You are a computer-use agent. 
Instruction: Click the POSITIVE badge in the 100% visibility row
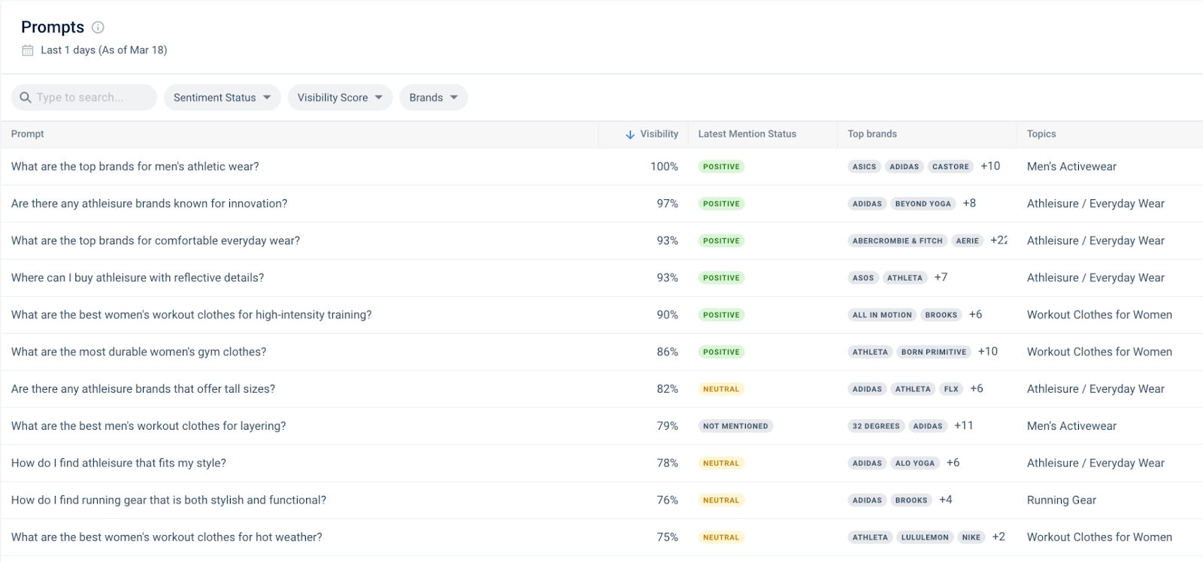click(x=721, y=167)
